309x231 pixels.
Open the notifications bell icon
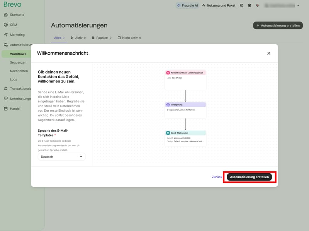[257, 5]
